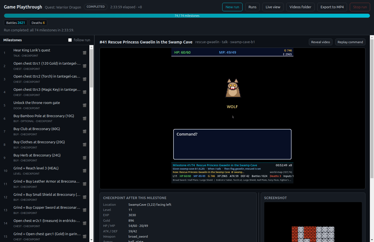Select milestone Buy Club at Brecconary (60G)
The height and width of the screenshot is (242, 374).
tap(45, 131)
